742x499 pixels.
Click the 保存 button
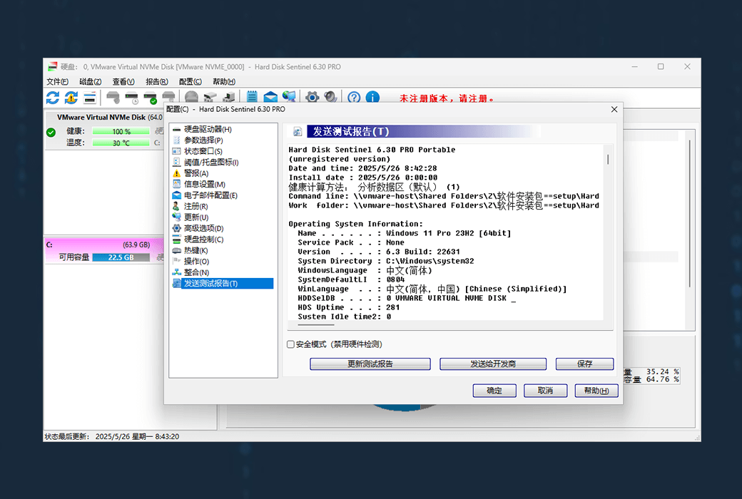[584, 364]
